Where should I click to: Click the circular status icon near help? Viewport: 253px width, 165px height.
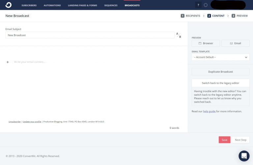206,5
